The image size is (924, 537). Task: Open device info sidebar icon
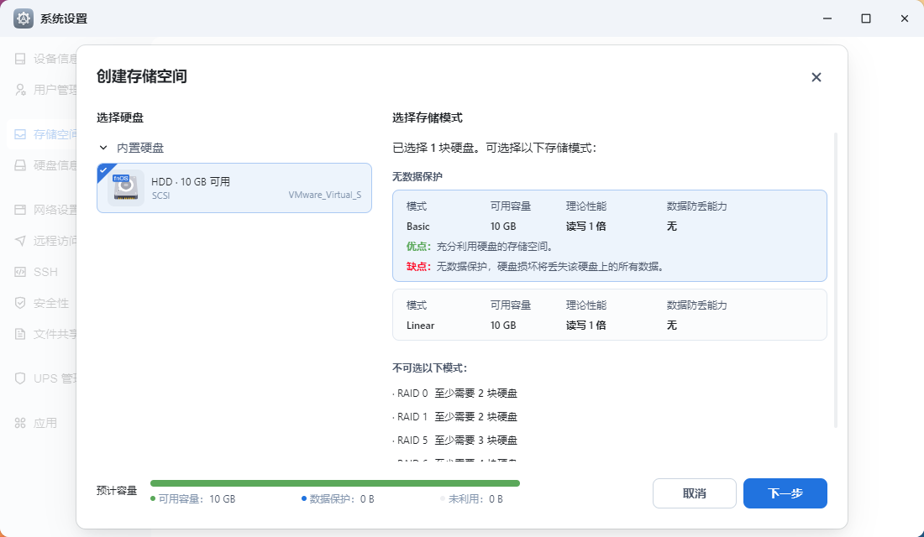20,59
